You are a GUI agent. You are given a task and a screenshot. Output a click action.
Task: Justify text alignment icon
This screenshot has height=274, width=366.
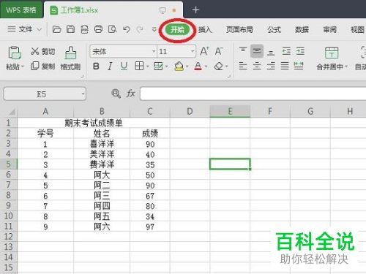point(285,66)
